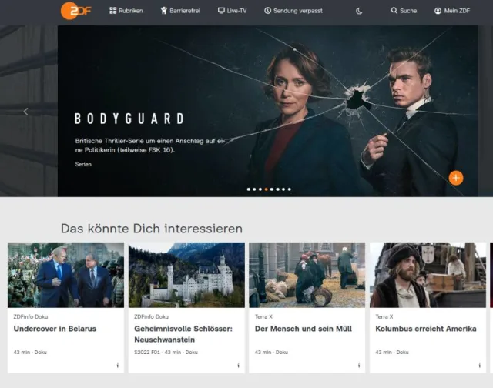The width and height of the screenshot is (493, 388).
Task: Toggle dark mode moon icon
Action: (359, 11)
